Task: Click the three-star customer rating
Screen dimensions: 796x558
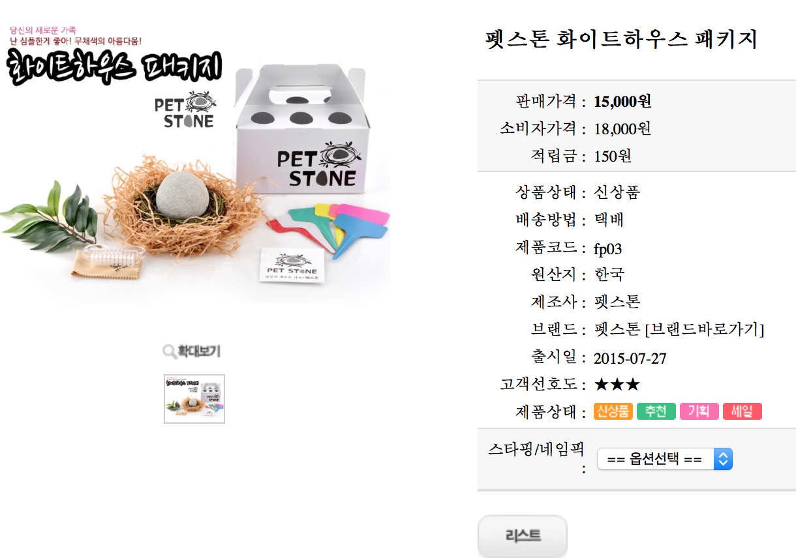Action: pos(617,385)
